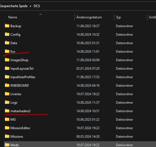156x147 pixels.
Task: Click date 10.06.2023 01:22 of MG
Action: 88,119
